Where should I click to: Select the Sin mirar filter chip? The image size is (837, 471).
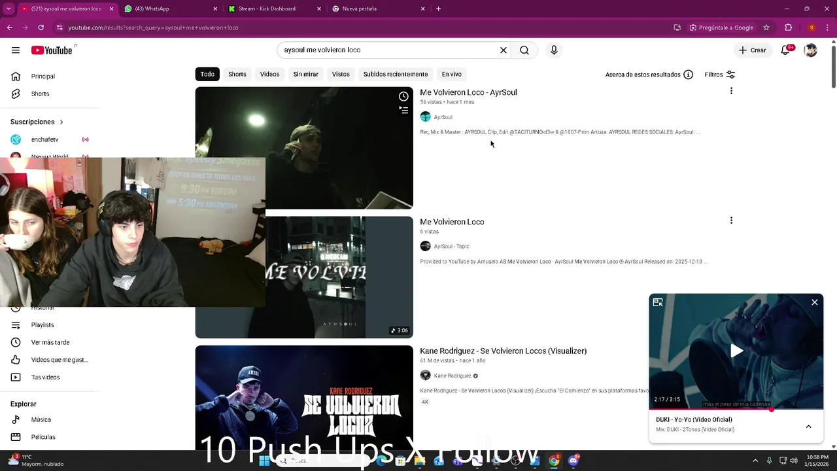(306, 74)
